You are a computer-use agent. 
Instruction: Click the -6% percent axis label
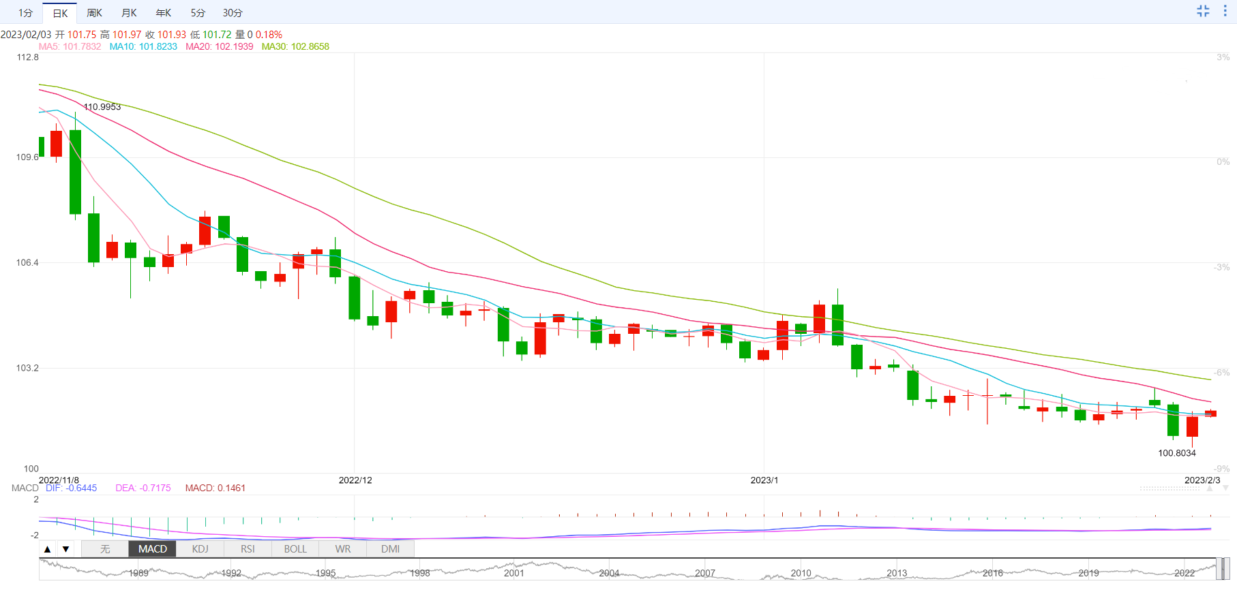(x=1222, y=373)
